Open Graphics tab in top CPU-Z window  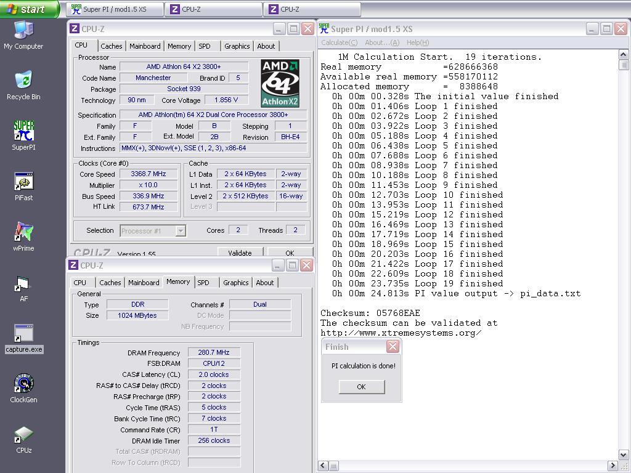pyautogui.click(x=237, y=46)
